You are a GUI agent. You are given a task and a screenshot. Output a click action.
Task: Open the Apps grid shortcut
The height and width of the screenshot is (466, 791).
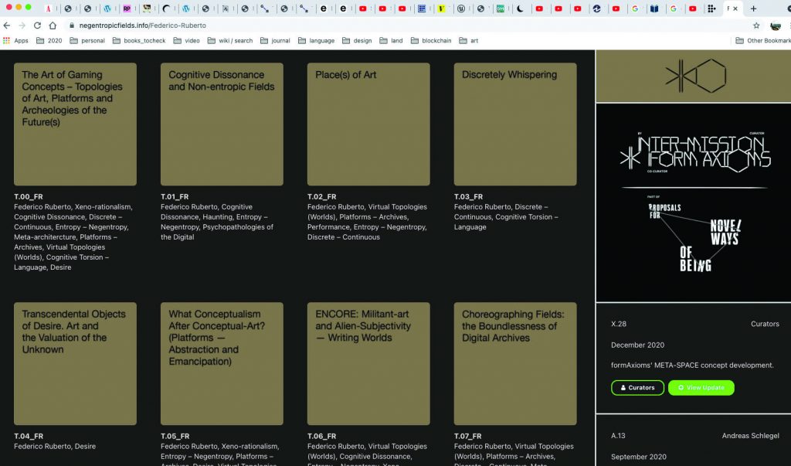tap(15, 40)
